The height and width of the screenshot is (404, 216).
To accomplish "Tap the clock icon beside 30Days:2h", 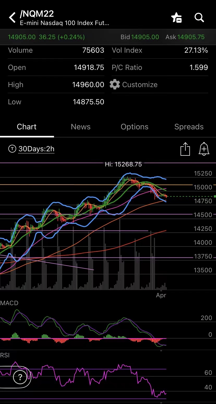I will coord(12,149).
